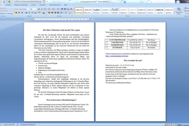Open the font size dropdown
Image resolution: width=189 pixels, height=126 pixels.
(36, 9)
